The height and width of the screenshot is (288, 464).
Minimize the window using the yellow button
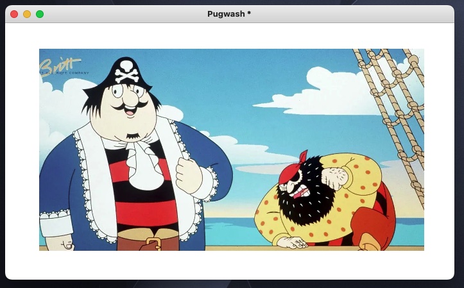[x=27, y=14]
